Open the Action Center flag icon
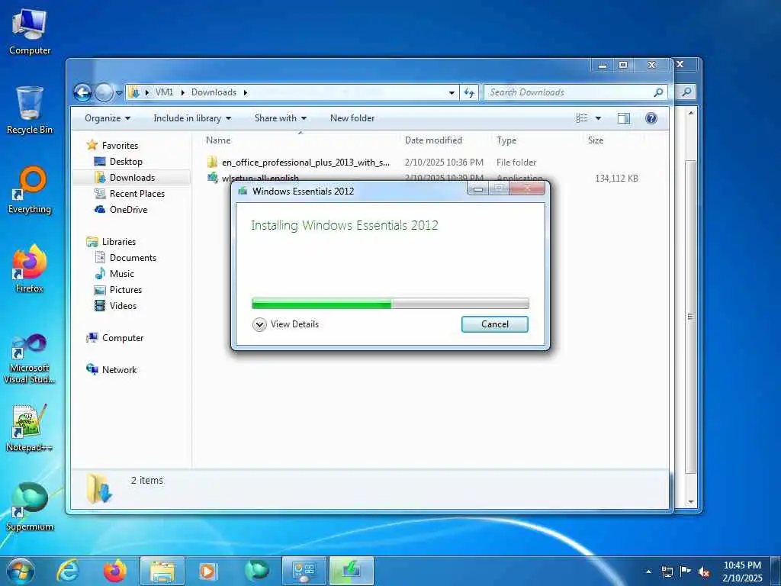The height and width of the screenshot is (586, 781). pos(686,572)
